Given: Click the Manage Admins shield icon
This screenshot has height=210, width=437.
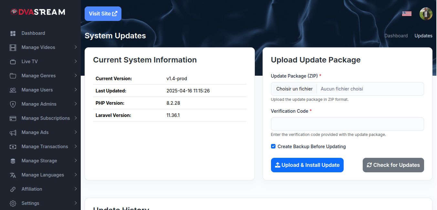Looking at the screenshot, I should [x=13, y=104].
